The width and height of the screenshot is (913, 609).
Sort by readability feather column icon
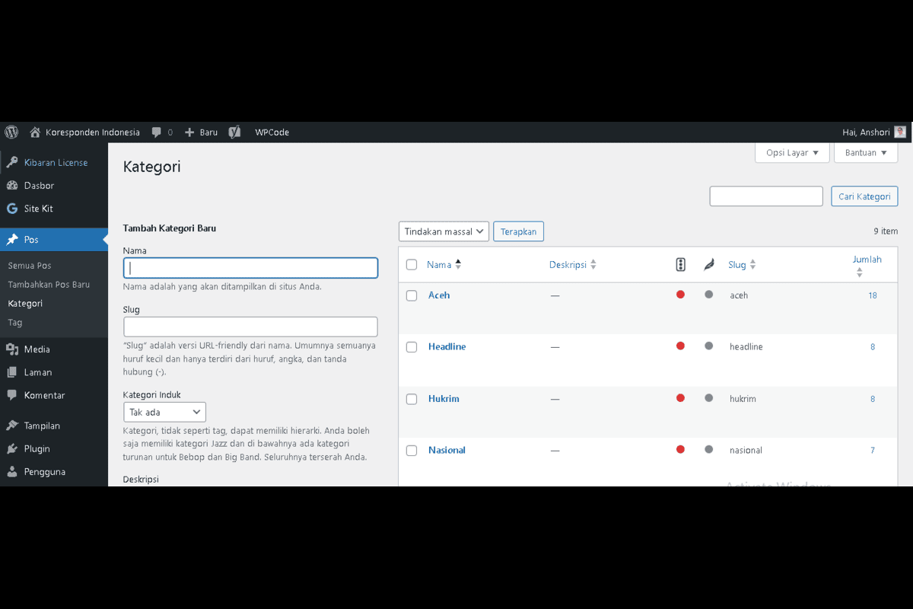pos(708,265)
